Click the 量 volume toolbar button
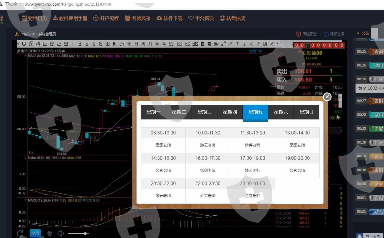This screenshot has width=384, height=238. (209, 44)
